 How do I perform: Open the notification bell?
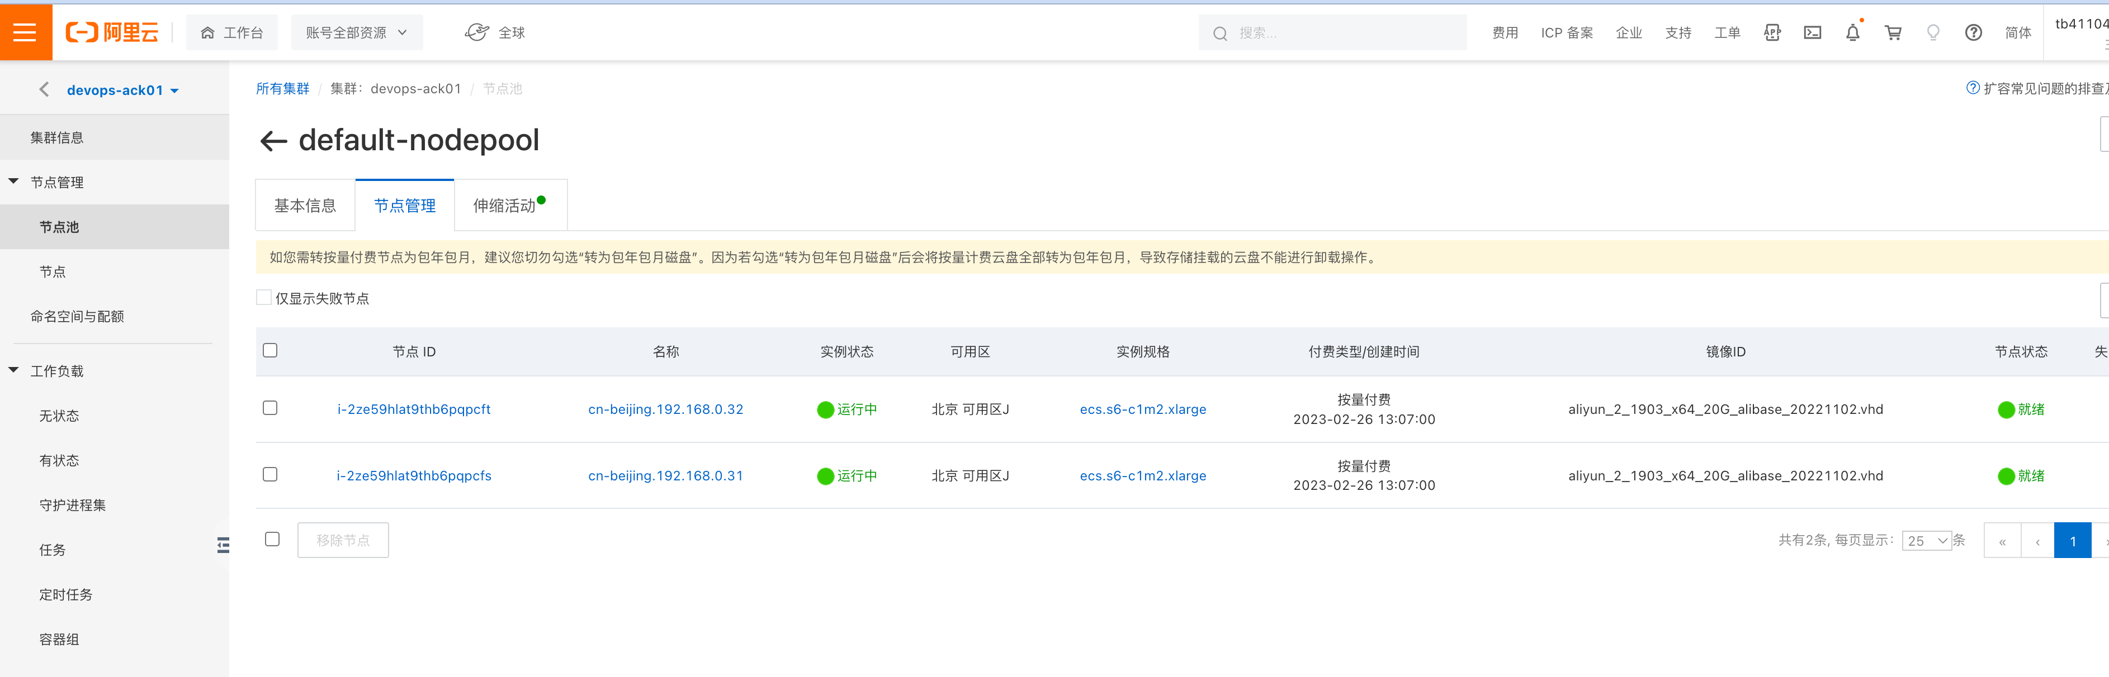pyautogui.click(x=1852, y=33)
